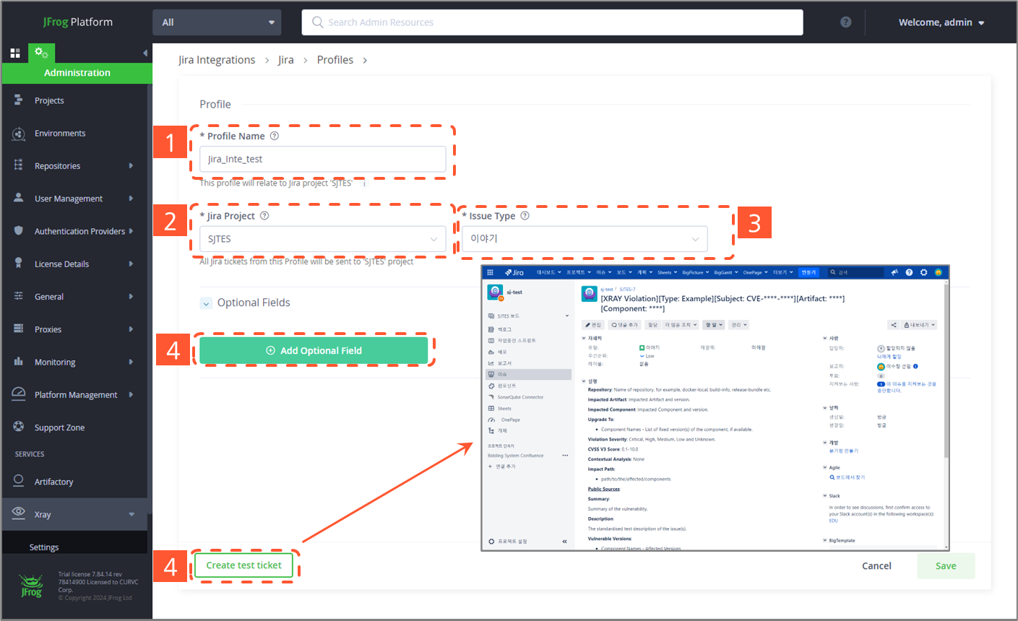Screen dimensions: 1018x621
Task: Click the JFrog Platform logo
Action: pyautogui.click(x=77, y=22)
